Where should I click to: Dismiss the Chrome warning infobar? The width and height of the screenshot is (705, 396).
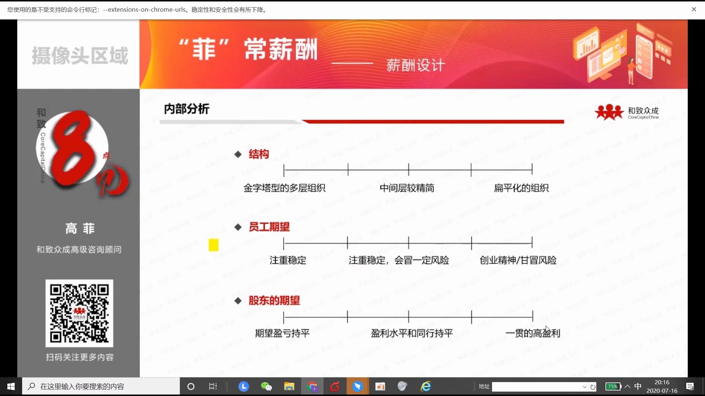click(x=694, y=10)
